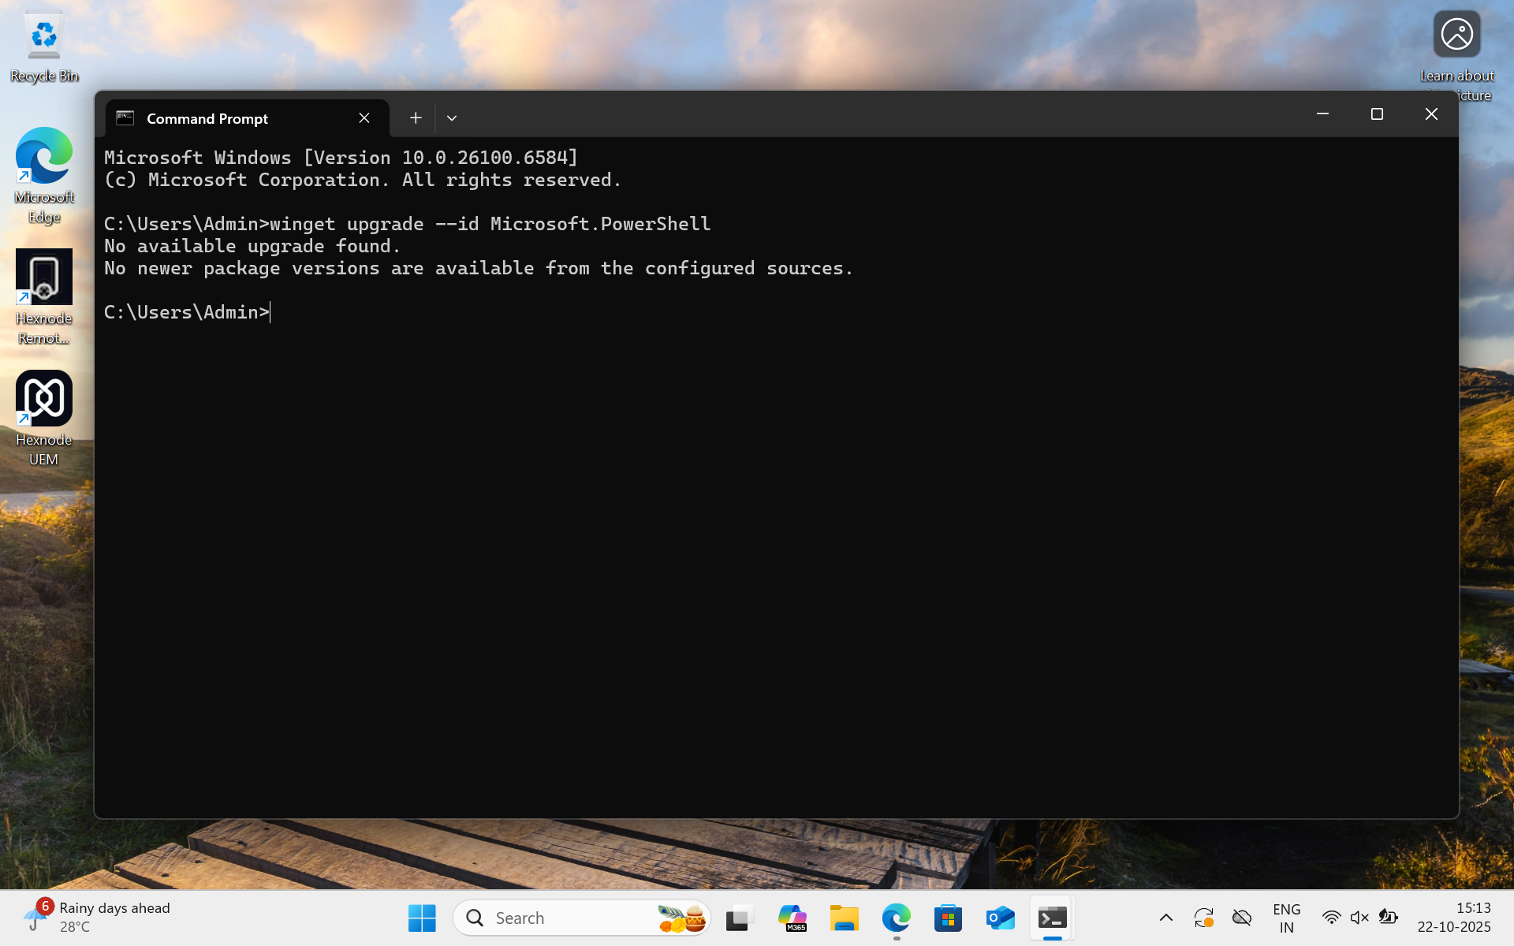Screen dimensions: 1514x946
Task: Open Task View from taskbar
Action: (x=740, y=918)
